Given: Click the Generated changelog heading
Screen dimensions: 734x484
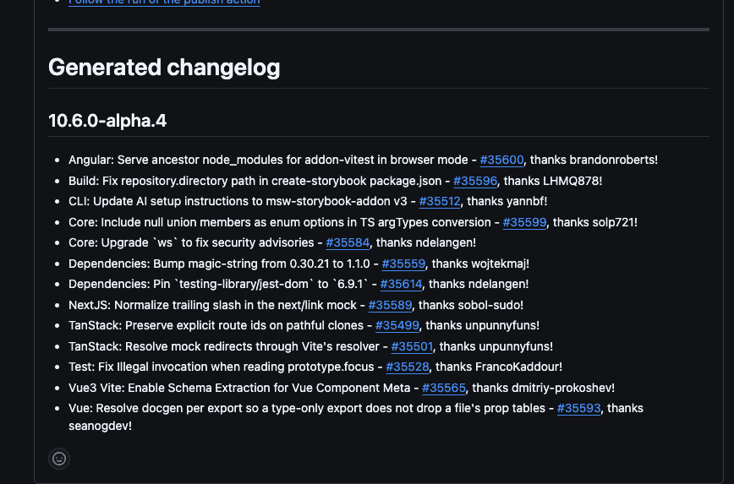Looking at the screenshot, I should click(164, 68).
